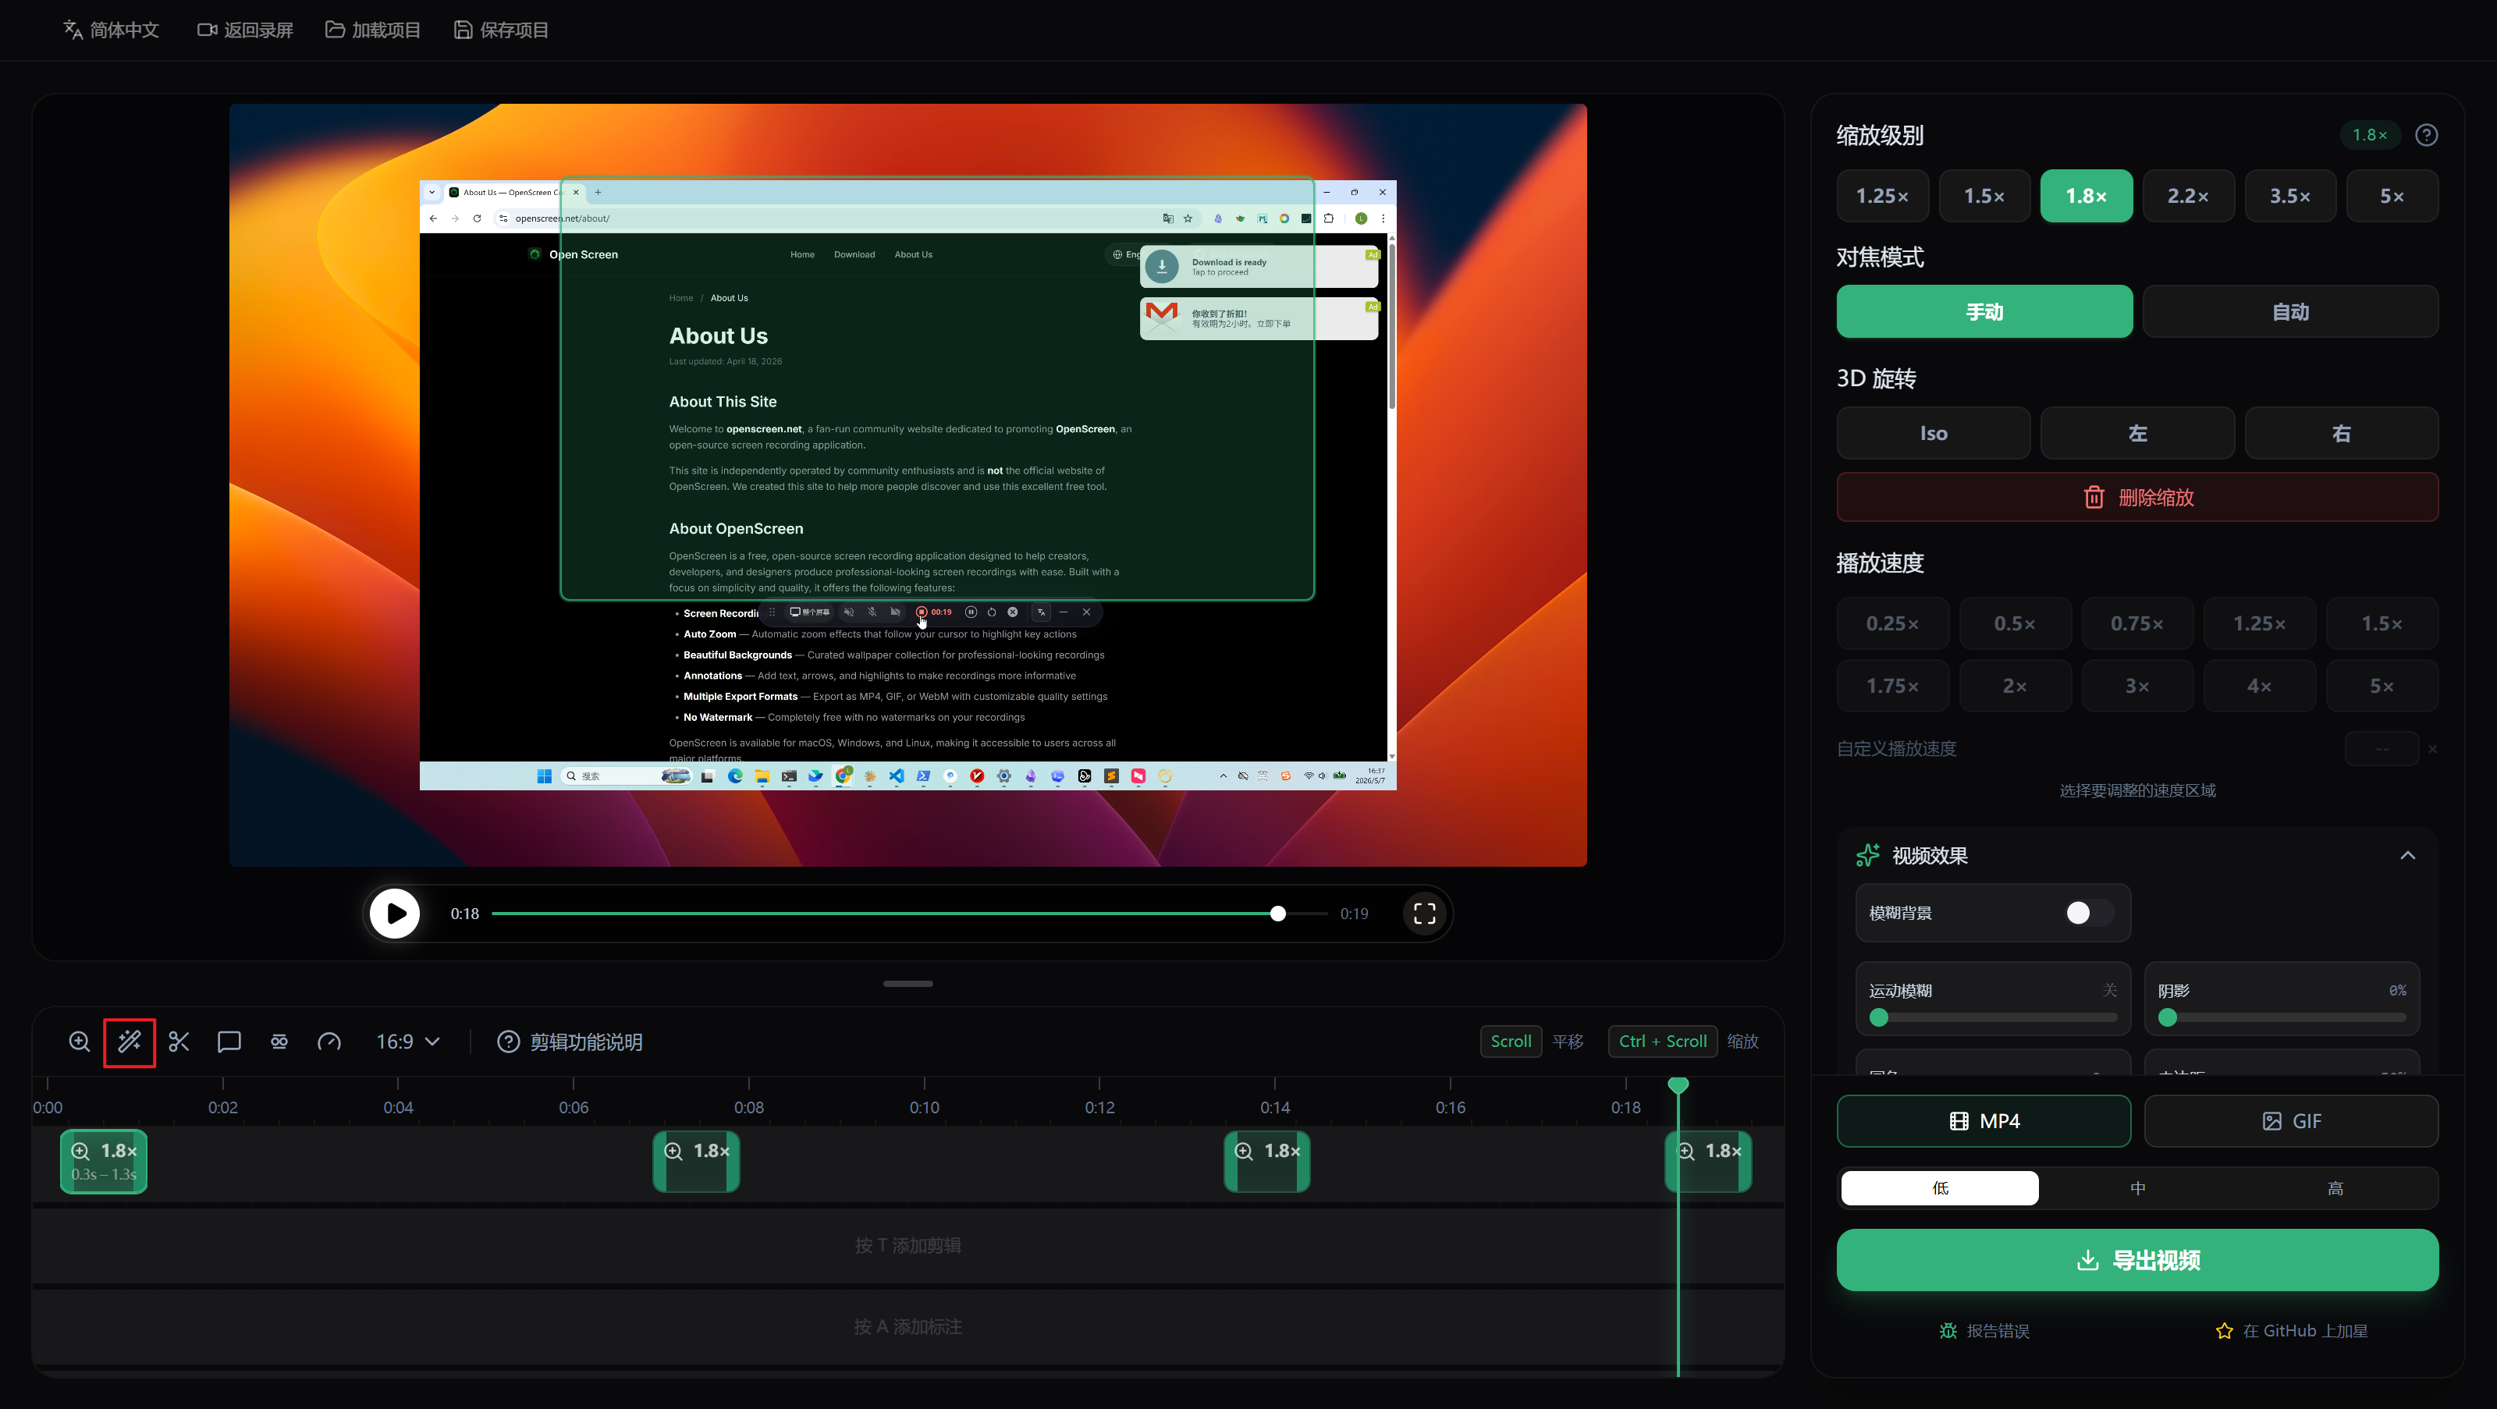Open the zoom level help question icon

tap(2426, 136)
